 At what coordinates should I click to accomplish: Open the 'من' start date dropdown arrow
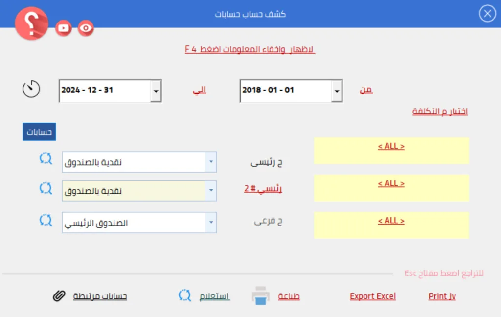pyautogui.click(x=337, y=91)
